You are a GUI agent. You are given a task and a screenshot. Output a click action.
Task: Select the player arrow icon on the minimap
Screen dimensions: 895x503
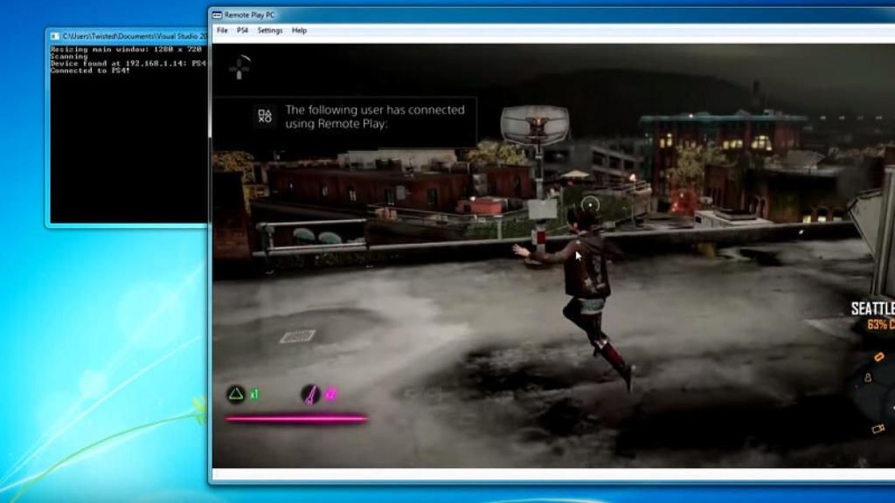pos(869,378)
